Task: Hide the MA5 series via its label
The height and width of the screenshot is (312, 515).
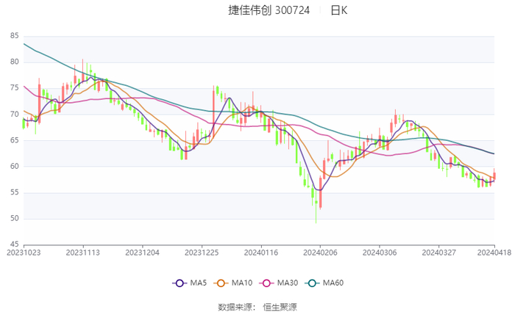Action: (x=196, y=283)
